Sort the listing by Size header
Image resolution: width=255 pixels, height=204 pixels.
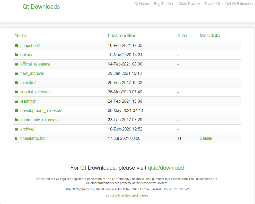pyautogui.click(x=182, y=36)
